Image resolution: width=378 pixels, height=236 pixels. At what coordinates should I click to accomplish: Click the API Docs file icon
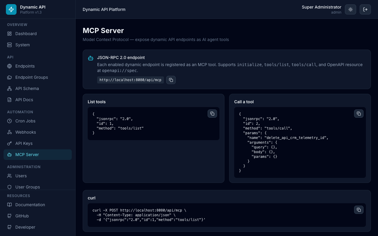tap(9, 100)
